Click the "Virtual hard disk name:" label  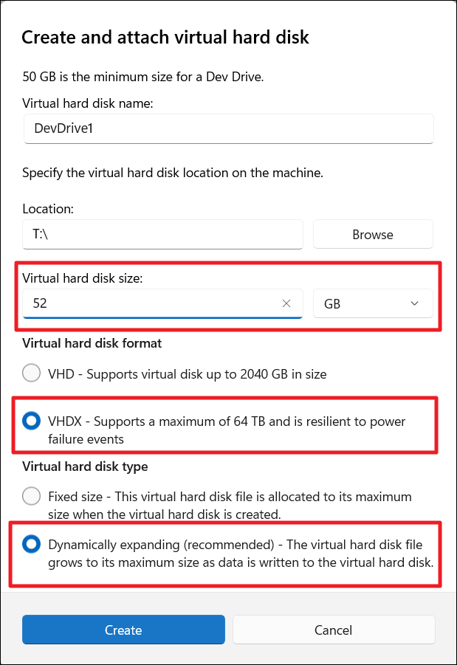coord(88,103)
